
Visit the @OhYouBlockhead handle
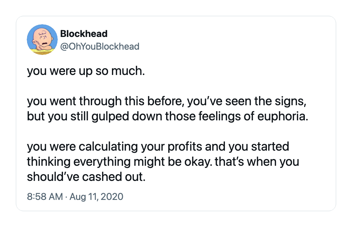click(x=100, y=46)
